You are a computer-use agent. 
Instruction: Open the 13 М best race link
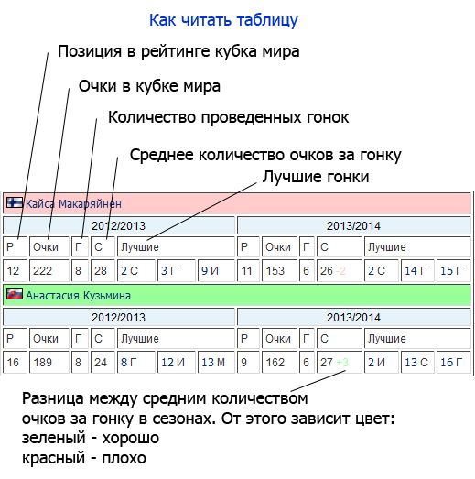pos(213,363)
